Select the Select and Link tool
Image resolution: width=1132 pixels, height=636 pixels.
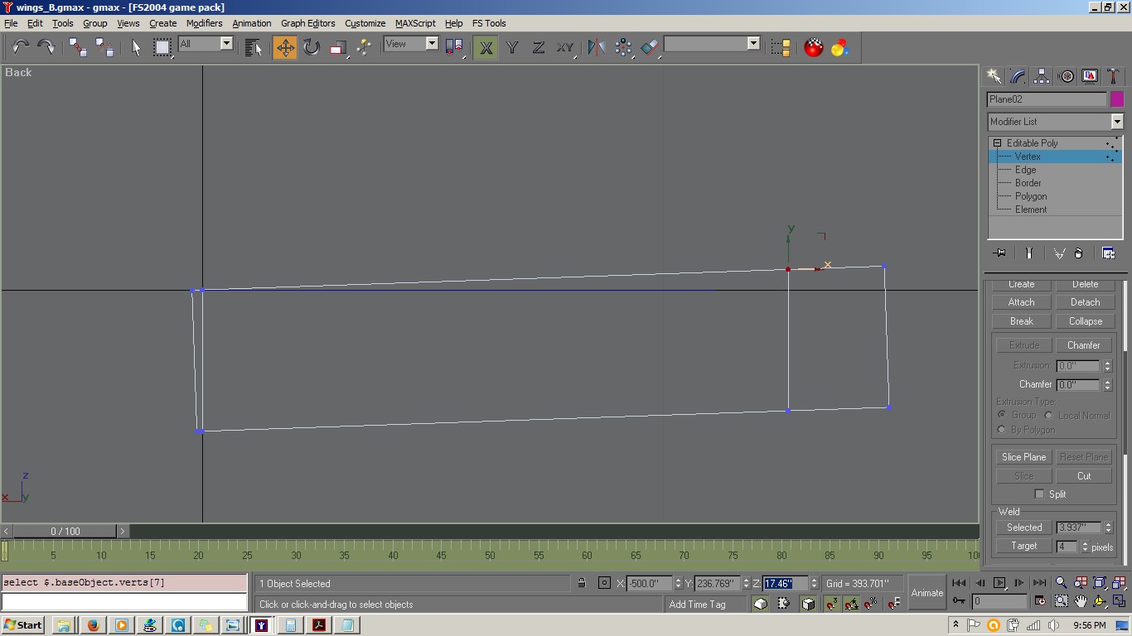coord(78,47)
